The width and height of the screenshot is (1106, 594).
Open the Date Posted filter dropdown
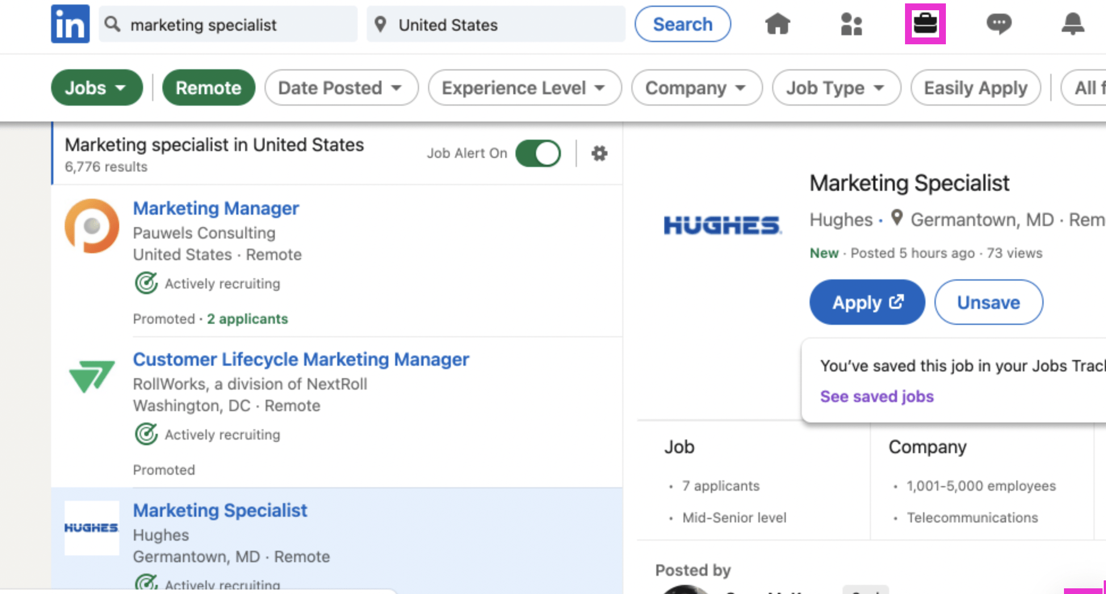pos(341,87)
